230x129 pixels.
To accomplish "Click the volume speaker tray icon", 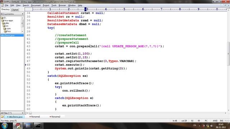I will (212, 126).
